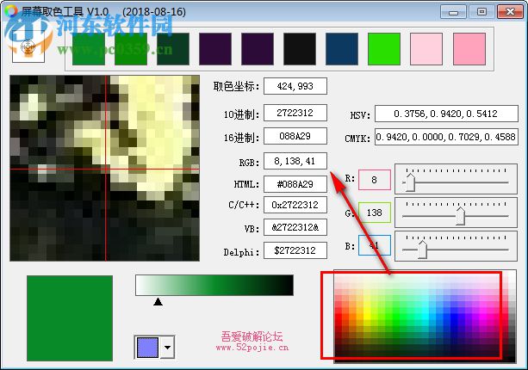Click the Delphi field $2722312

coord(295,250)
